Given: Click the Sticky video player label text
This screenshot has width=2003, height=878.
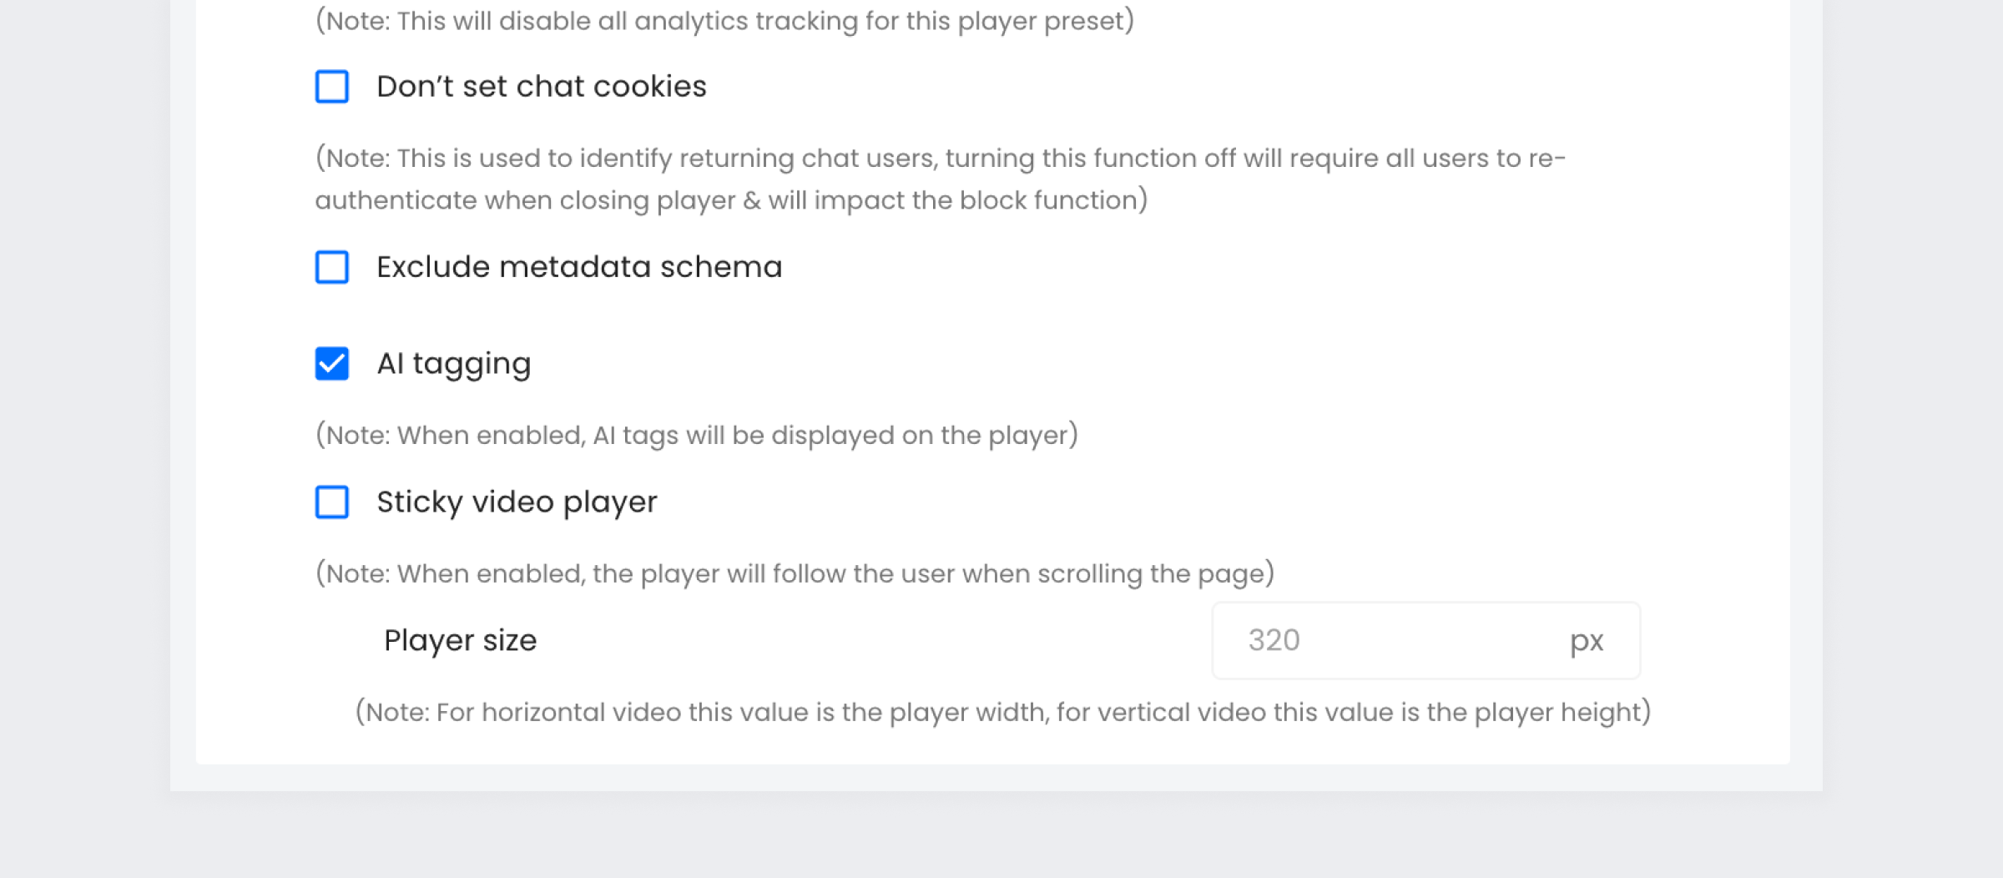Looking at the screenshot, I should click(x=517, y=502).
